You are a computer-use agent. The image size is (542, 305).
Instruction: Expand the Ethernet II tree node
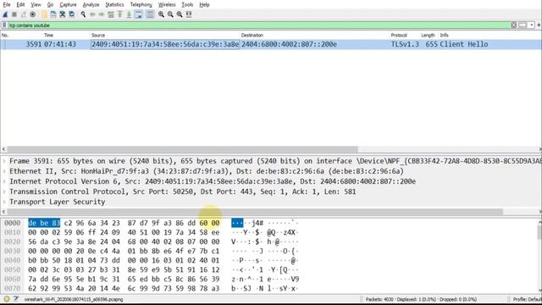coord(4,171)
